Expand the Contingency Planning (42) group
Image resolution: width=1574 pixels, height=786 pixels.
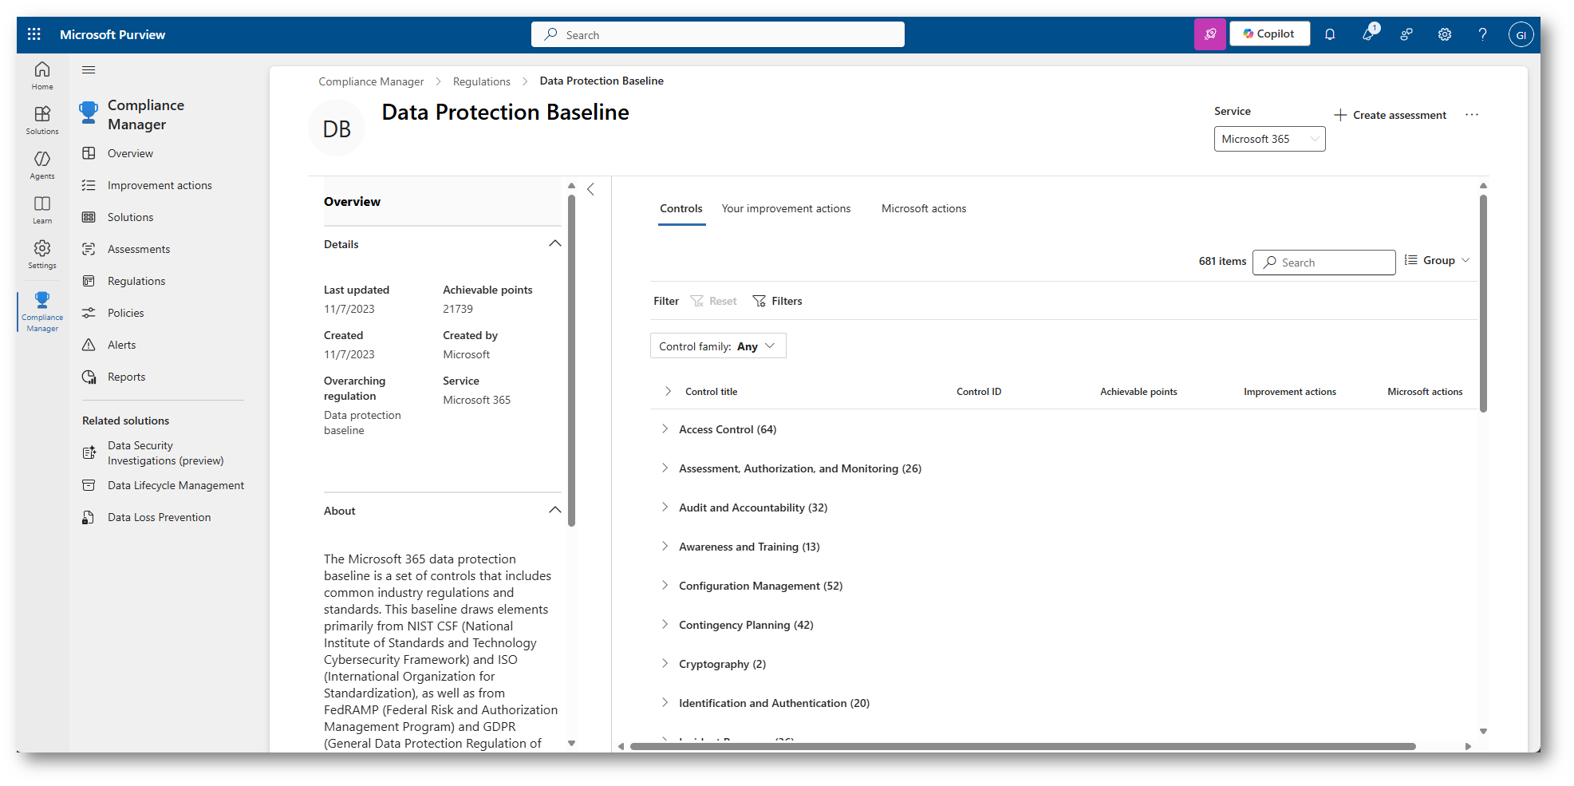pos(665,624)
